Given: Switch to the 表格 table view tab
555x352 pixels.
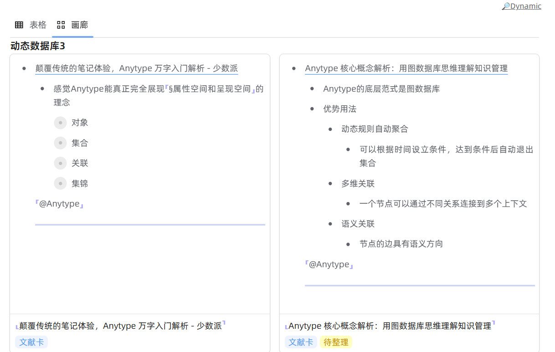Looking at the screenshot, I should [31, 25].
